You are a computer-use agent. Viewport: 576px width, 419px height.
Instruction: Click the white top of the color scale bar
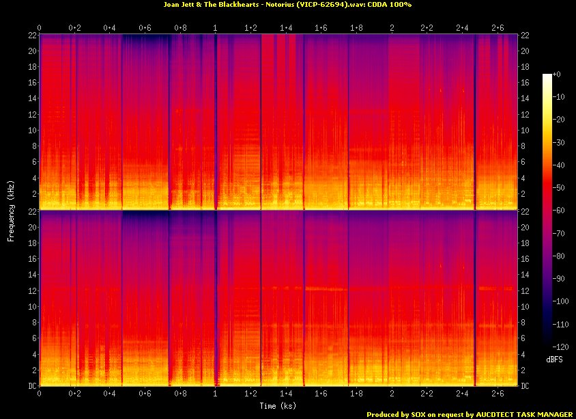point(547,77)
